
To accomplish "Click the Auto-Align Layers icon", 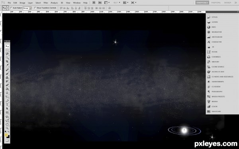I will tap(110, 8).
